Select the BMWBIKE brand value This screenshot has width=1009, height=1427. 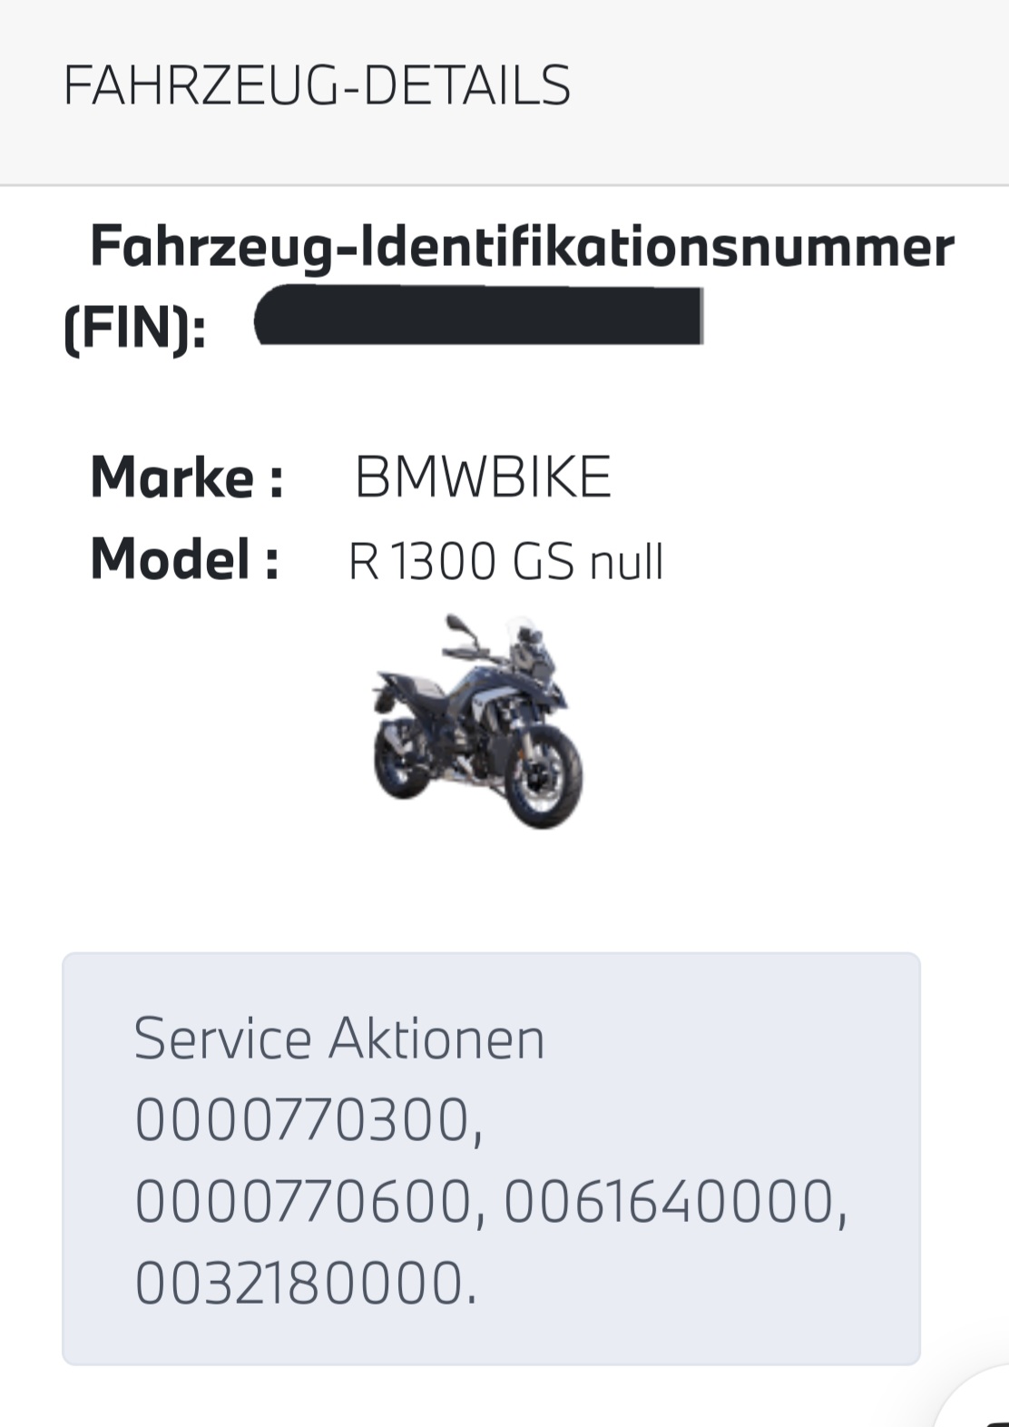coord(483,477)
